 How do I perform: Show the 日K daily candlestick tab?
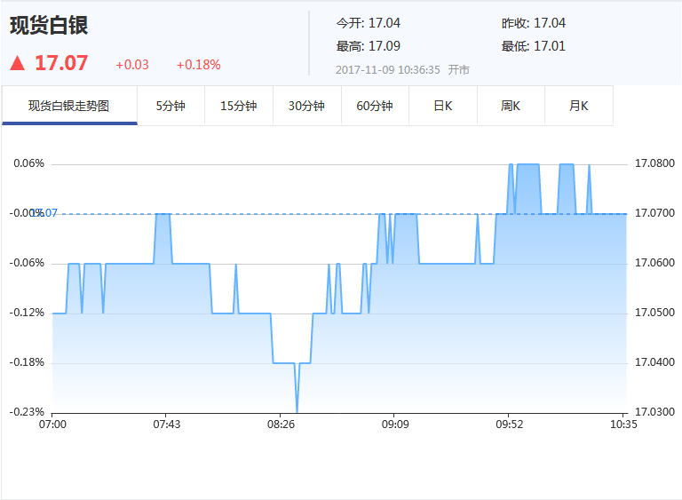442,106
